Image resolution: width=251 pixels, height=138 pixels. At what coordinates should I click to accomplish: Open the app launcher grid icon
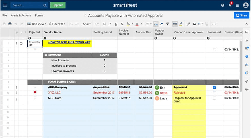coord(238,5)
